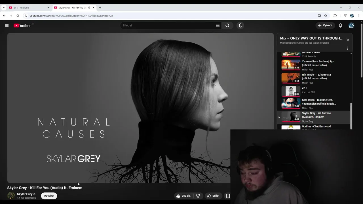Close the Skylar Grey tab
363x204 pixels.
pyautogui.click(x=93, y=8)
